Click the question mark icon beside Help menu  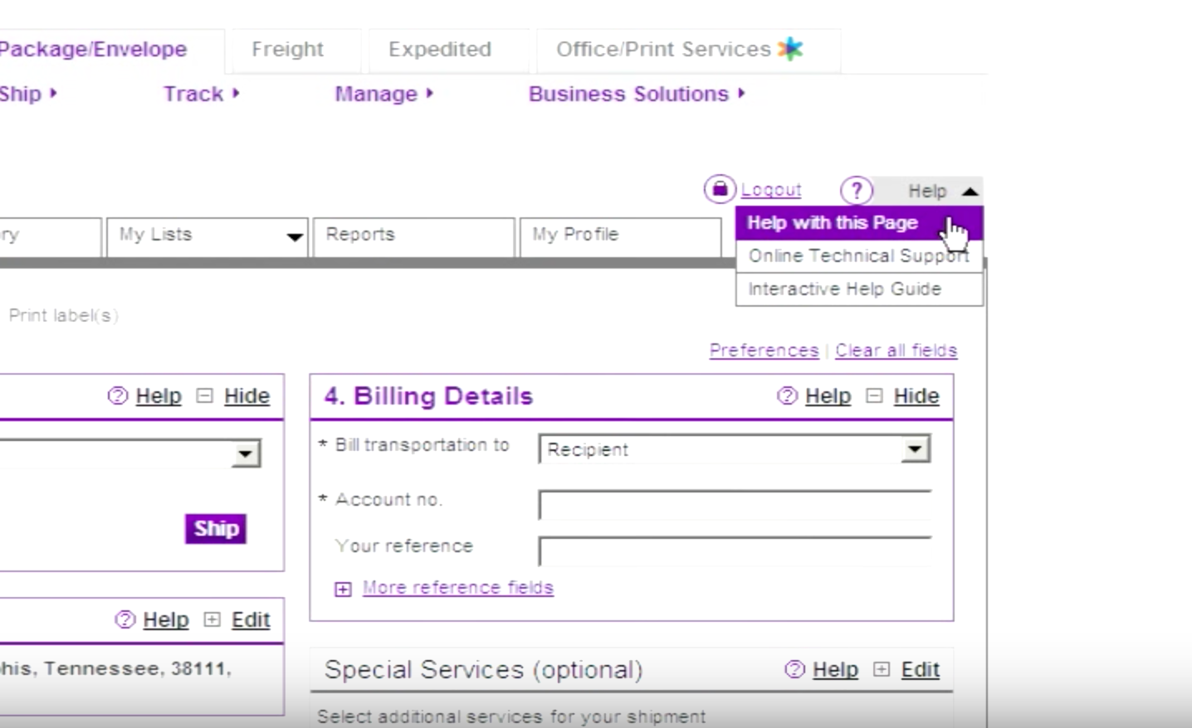857,191
